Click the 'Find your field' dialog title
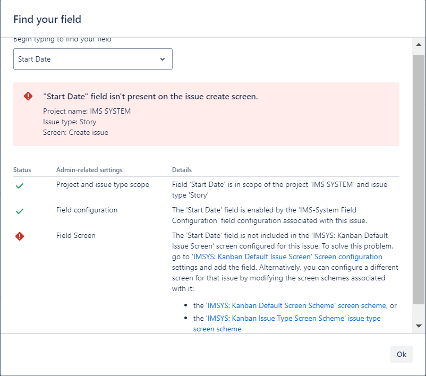The height and width of the screenshot is (376, 426). 47,20
